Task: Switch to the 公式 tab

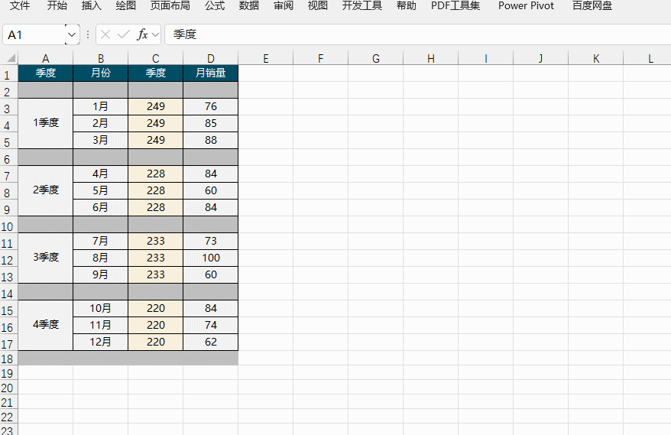Action: pyautogui.click(x=215, y=5)
